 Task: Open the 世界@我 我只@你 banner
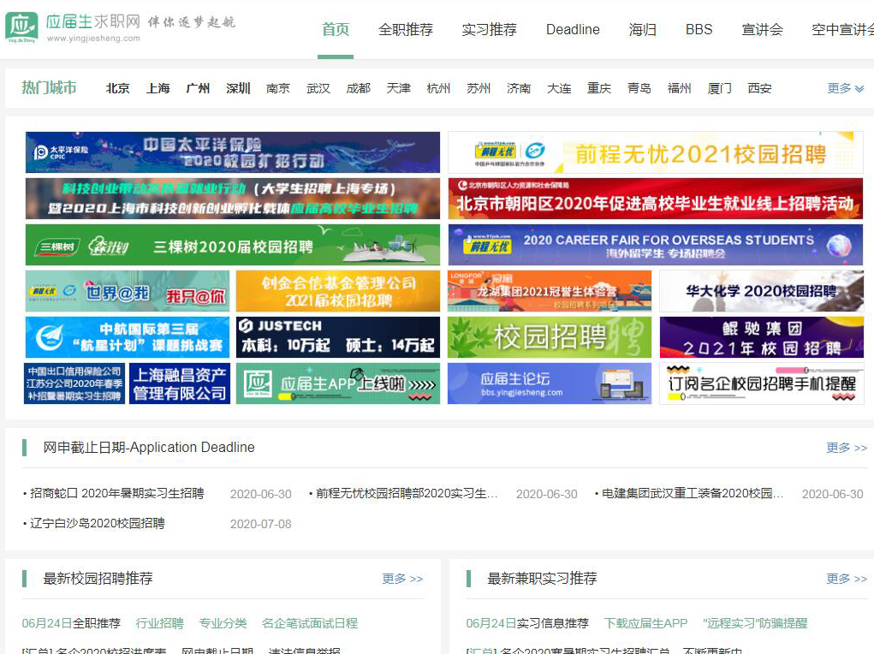(127, 291)
